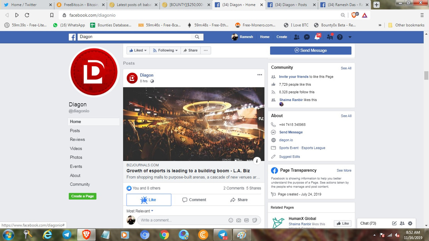Post a GIF using the GIF icon
429x241 pixels.
click(x=247, y=220)
